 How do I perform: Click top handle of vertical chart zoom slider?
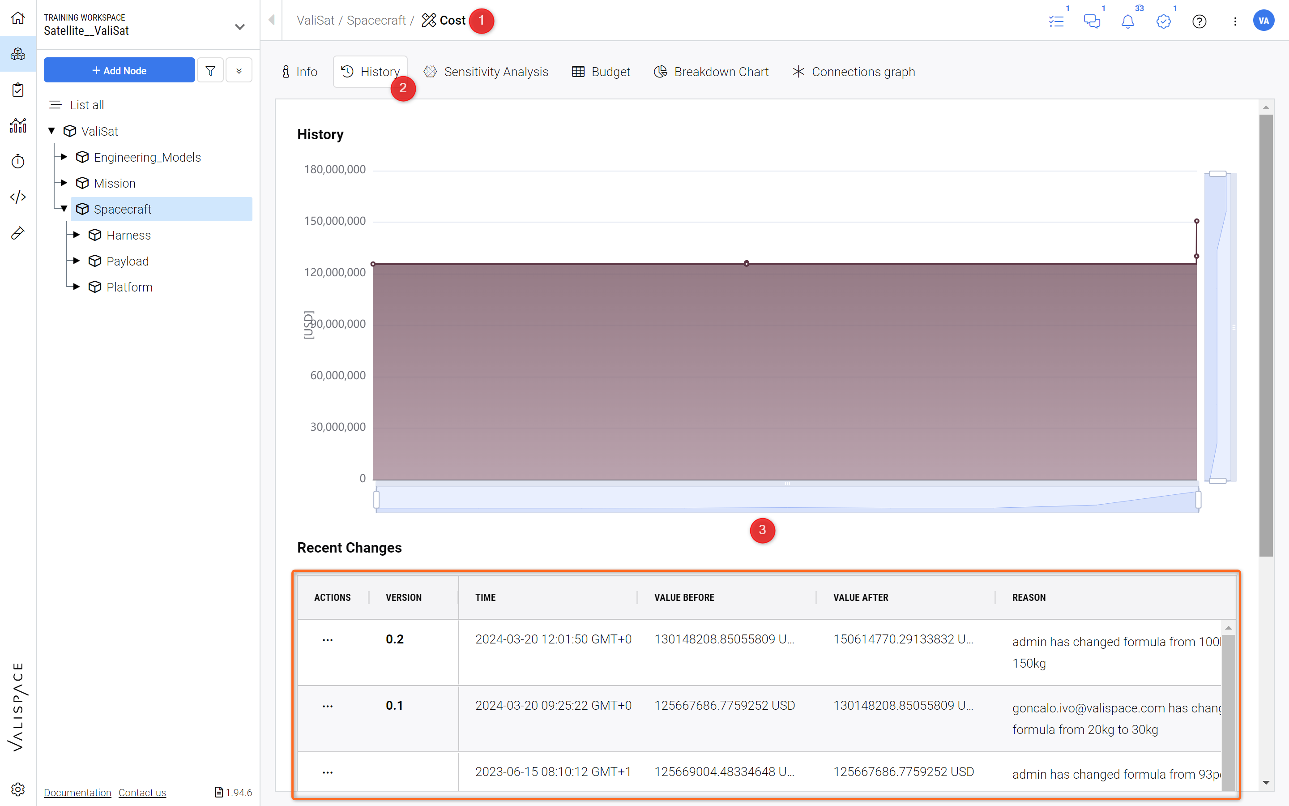pyautogui.click(x=1218, y=174)
